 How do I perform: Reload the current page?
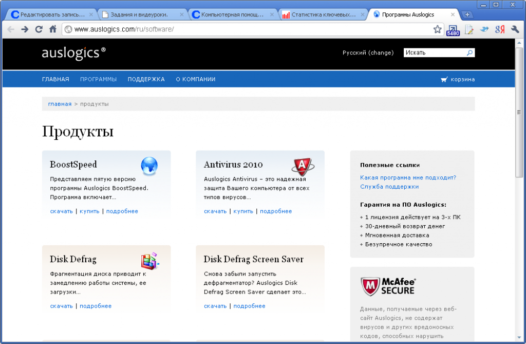pos(39,29)
